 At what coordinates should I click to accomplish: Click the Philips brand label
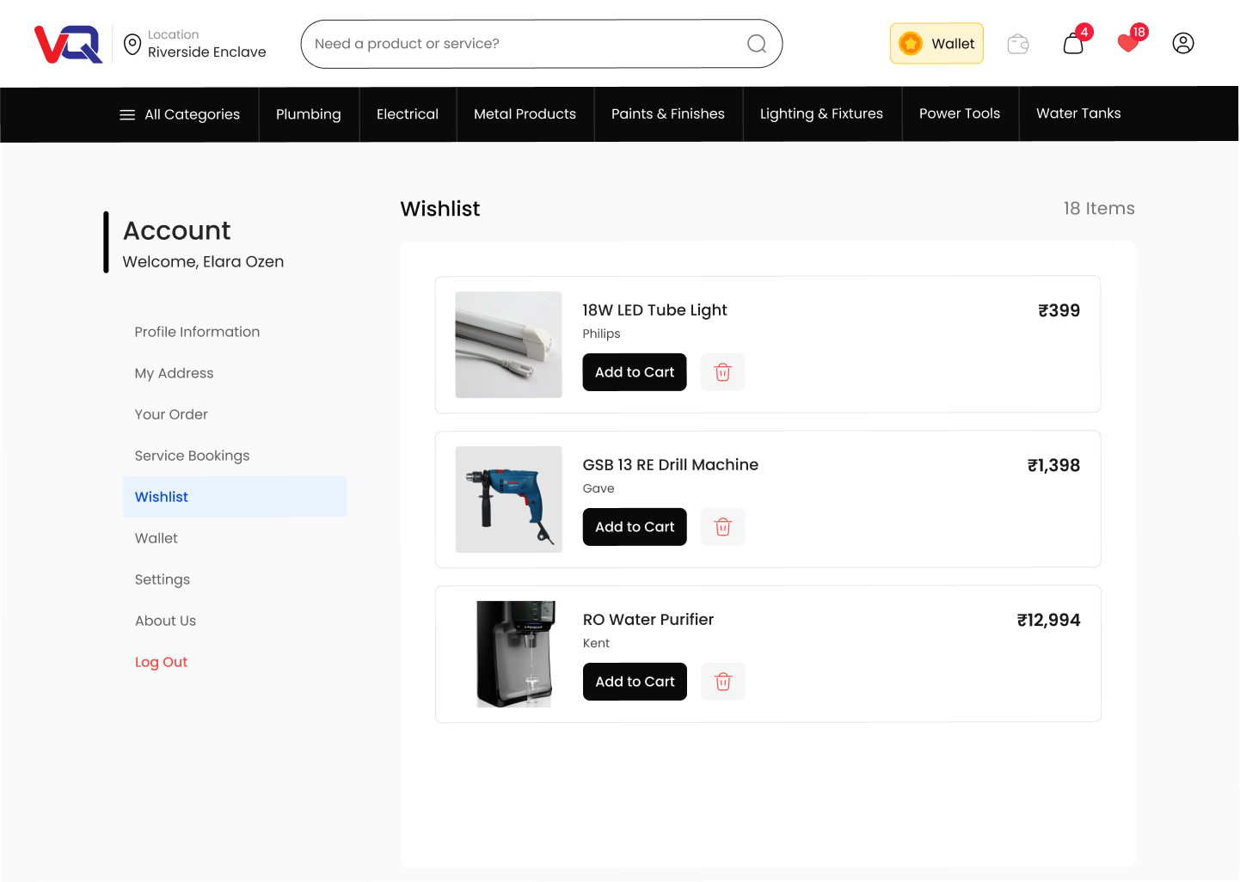(601, 334)
